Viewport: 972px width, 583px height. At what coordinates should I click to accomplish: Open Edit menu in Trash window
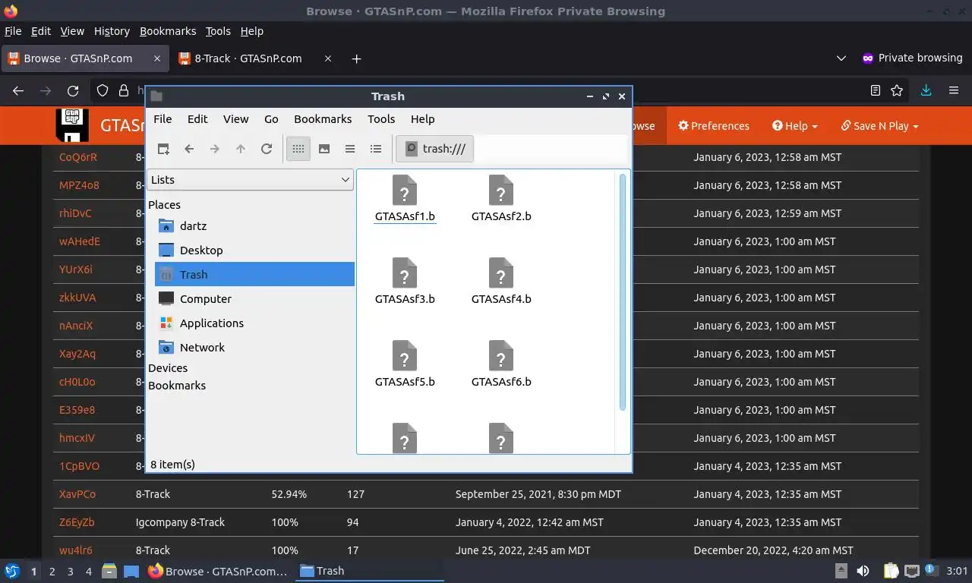[x=197, y=119]
